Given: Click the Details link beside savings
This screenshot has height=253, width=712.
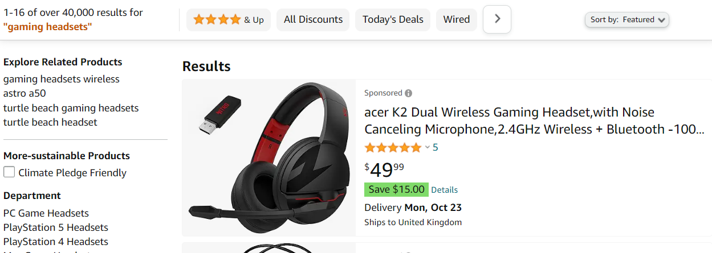Looking at the screenshot, I should coord(444,190).
